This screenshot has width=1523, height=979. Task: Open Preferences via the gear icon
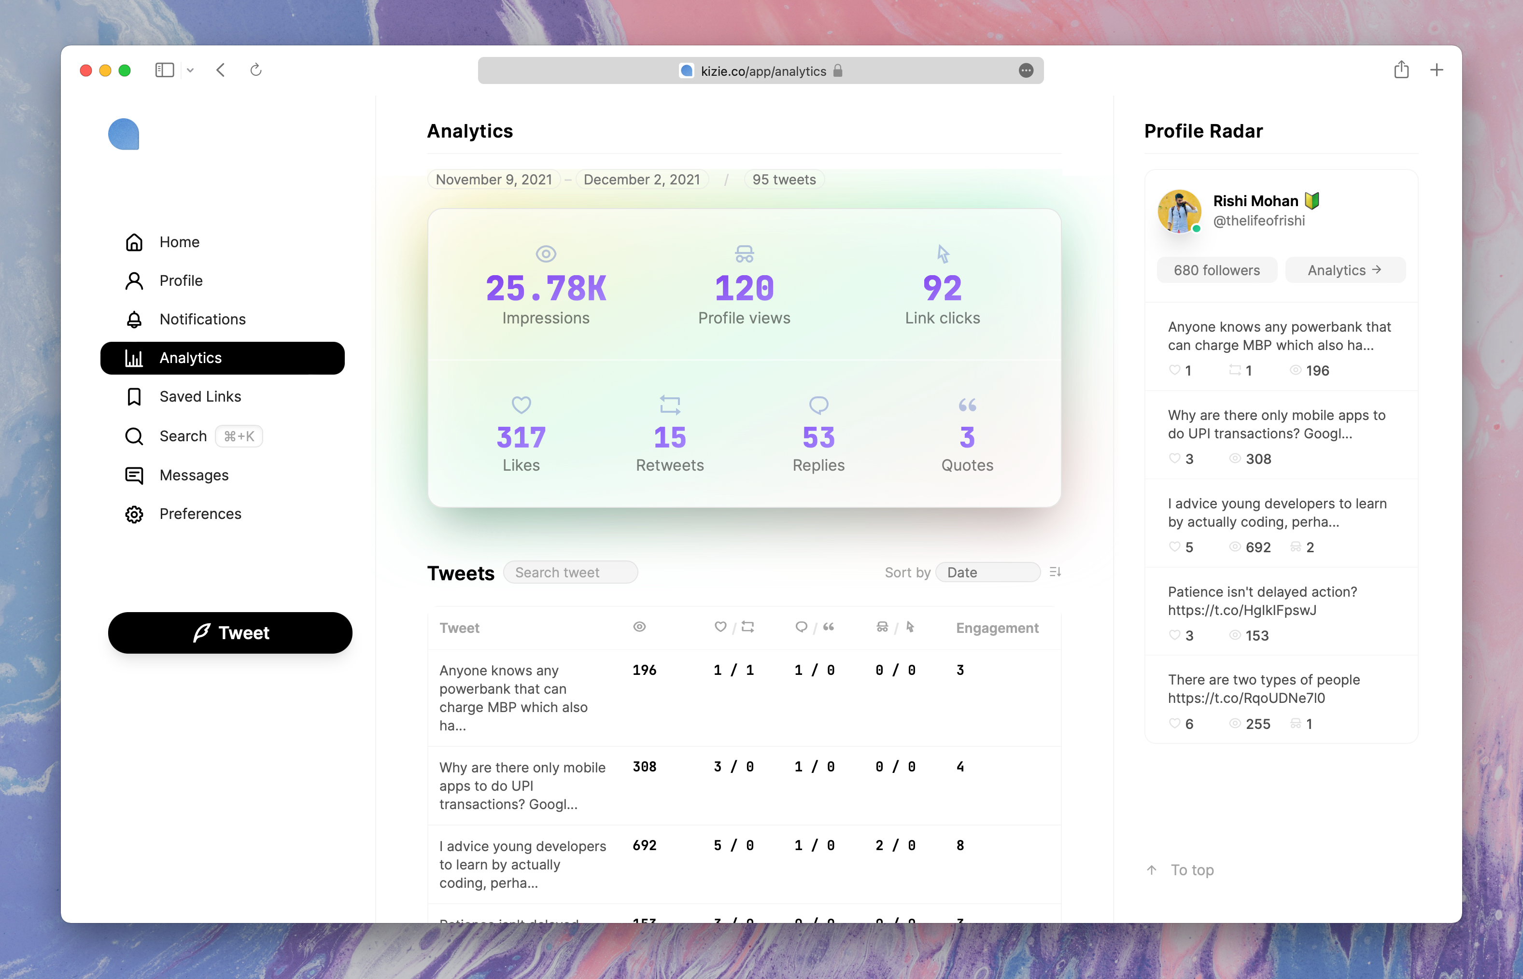click(134, 514)
